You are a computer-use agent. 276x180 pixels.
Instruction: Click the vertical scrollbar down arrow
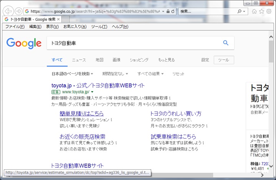point(271,166)
